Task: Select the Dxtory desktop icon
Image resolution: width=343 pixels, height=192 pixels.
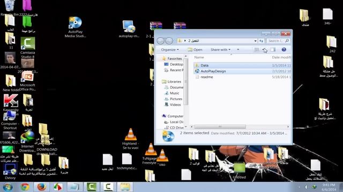Action: tap(10, 171)
